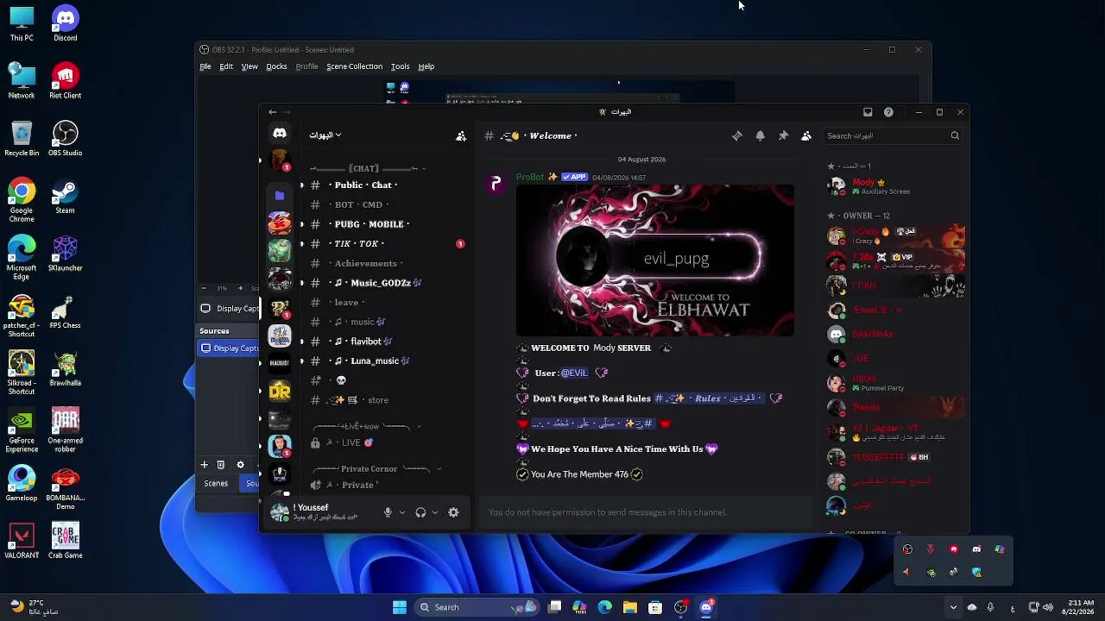Show hidden icons chevron in taskbar tray
Image resolution: width=1105 pixels, height=621 pixels.
click(953, 607)
